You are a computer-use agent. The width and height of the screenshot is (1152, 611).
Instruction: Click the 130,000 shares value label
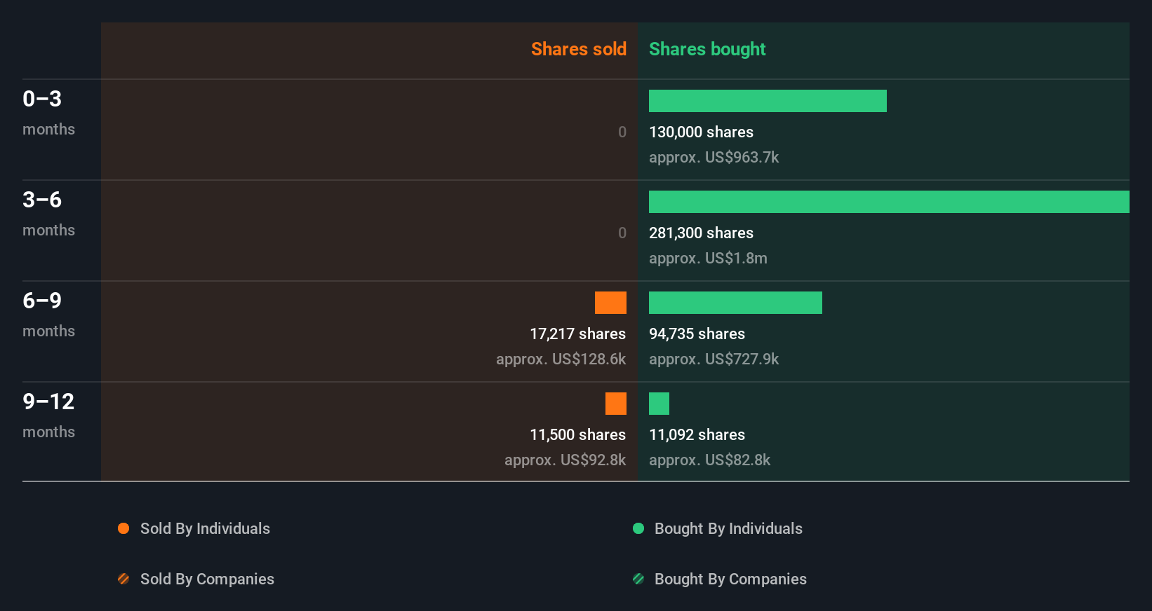(x=701, y=132)
